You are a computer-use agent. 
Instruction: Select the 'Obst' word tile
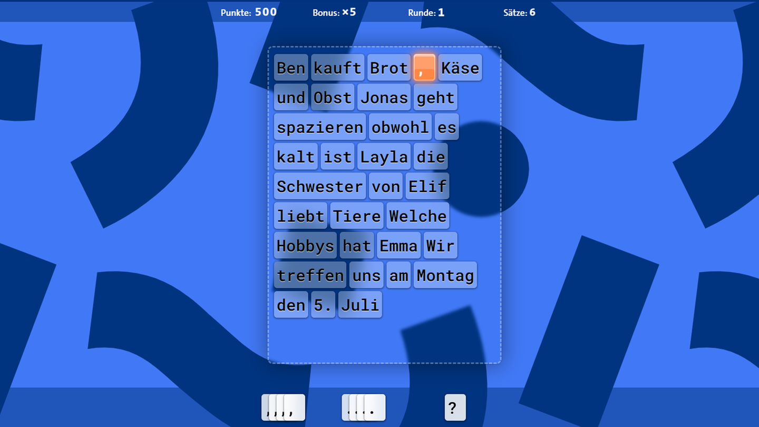[x=332, y=98]
